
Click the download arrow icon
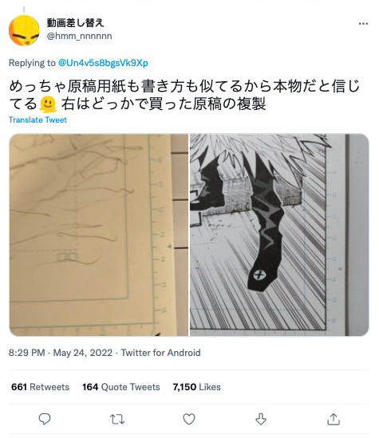point(261,419)
